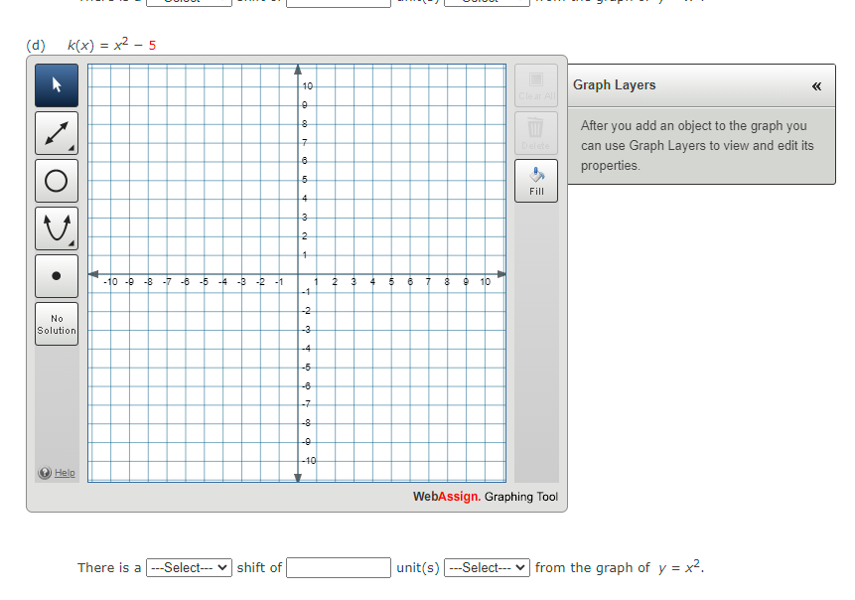Select the parabola drawing tool
855x600 pixels.
pos(56,226)
